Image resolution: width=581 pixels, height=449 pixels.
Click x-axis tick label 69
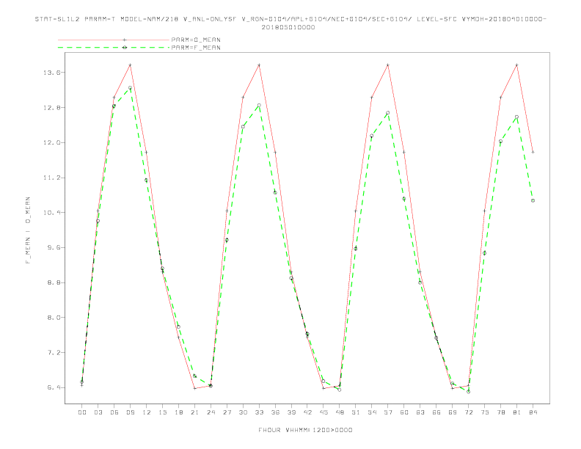453,412
